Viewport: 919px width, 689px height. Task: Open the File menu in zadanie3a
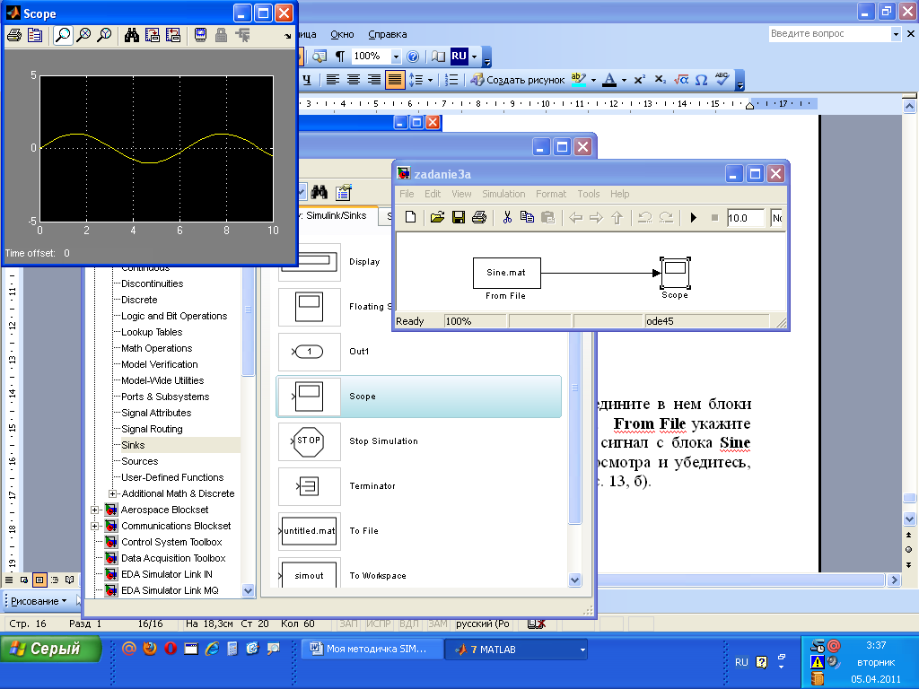[407, 194]
